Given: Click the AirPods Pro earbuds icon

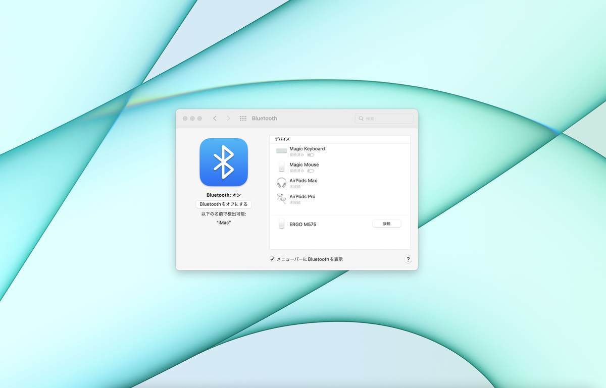Looking at the screenshot, I should point(281,199).
